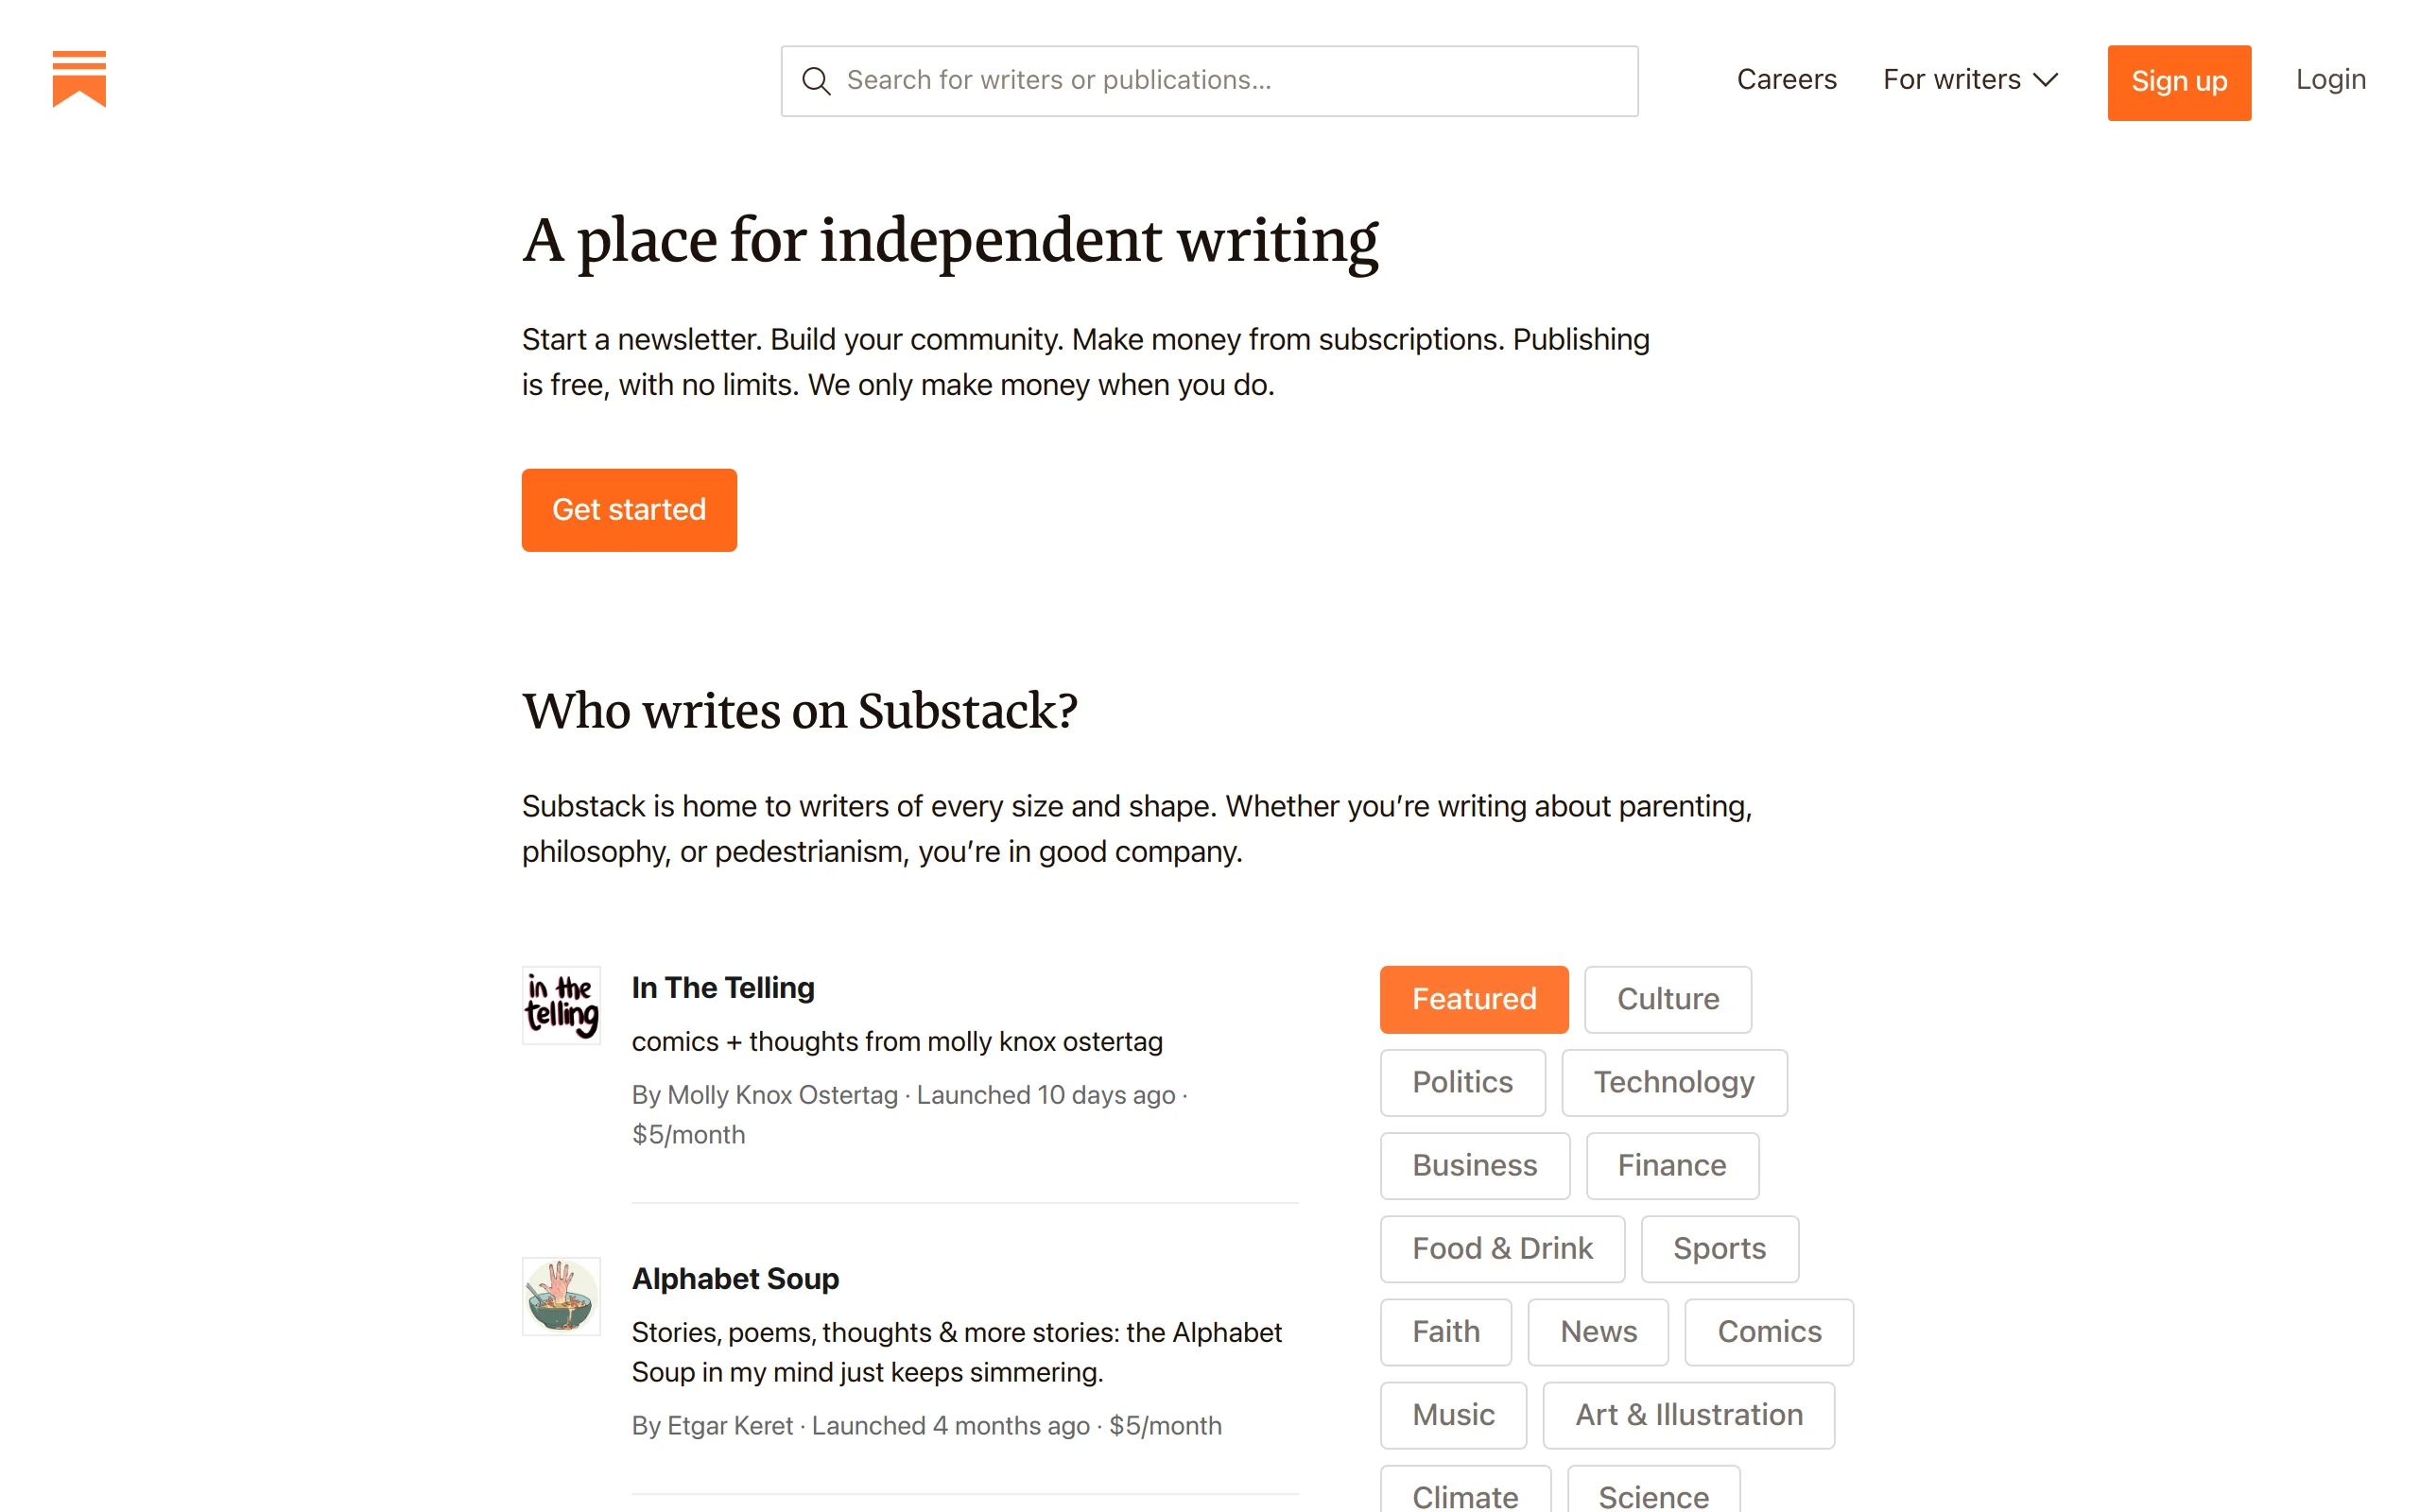Choose the Technology category filter
The image size is (2420, 1512).
click(1673, 1082)
